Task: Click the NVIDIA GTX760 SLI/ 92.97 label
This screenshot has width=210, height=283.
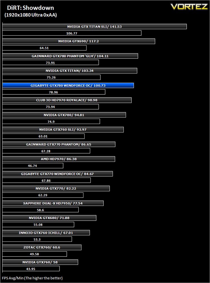Action: pos(63,130)
